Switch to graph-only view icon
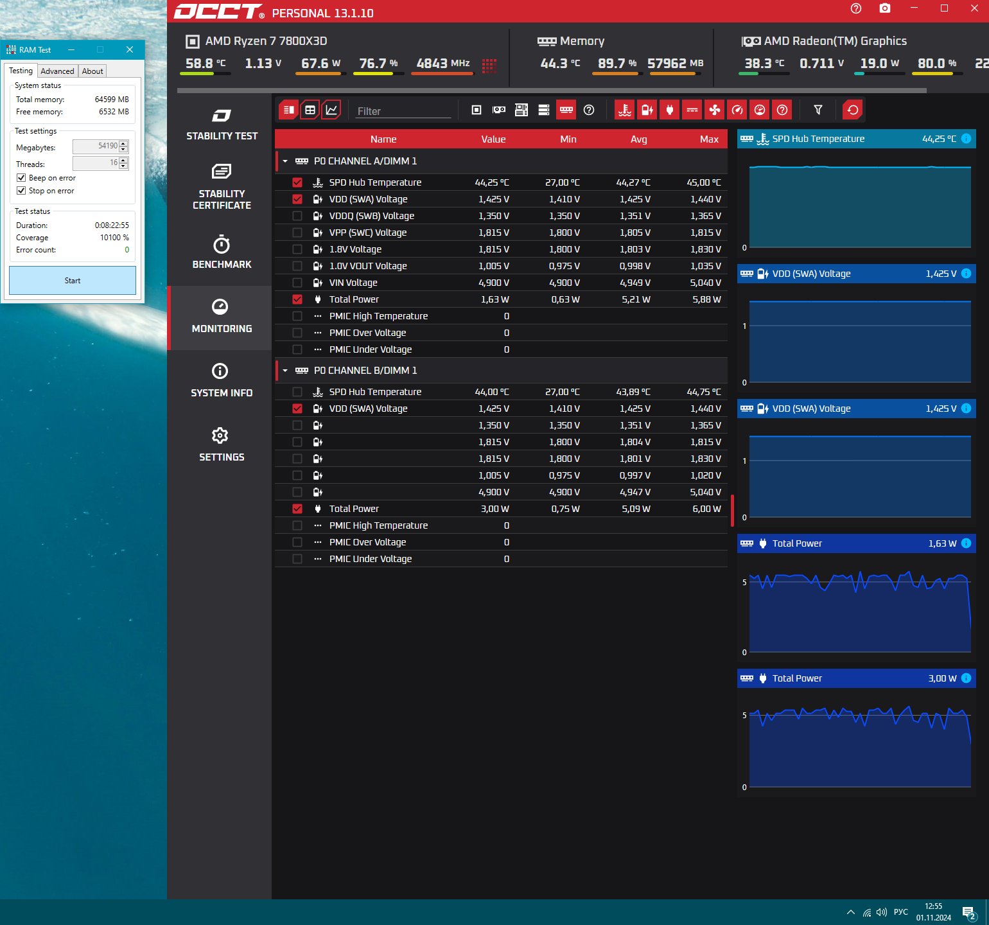Image resolution: width=989 pixels, height=925 pixels. tap(331, 110)
